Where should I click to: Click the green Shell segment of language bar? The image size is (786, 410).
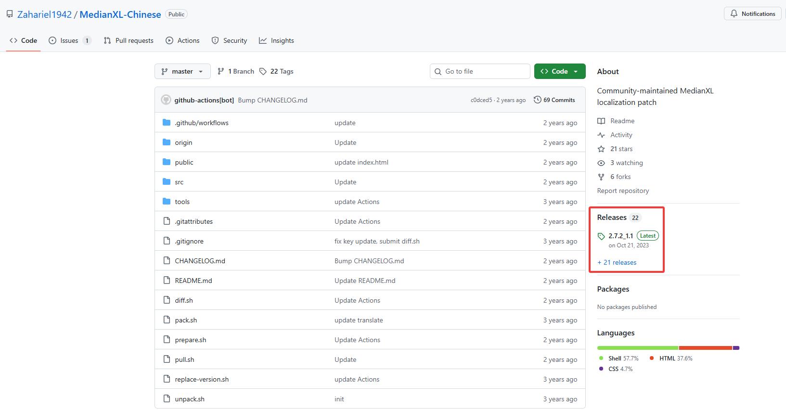[x=637, y=348]
